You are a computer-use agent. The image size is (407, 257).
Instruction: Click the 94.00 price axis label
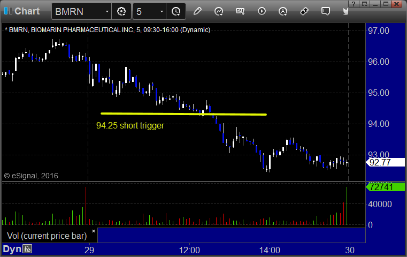point(379,124)
